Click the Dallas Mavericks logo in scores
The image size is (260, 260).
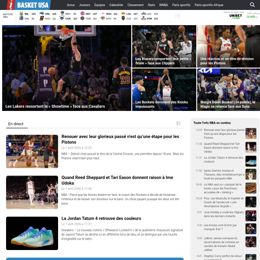(21, 18)
